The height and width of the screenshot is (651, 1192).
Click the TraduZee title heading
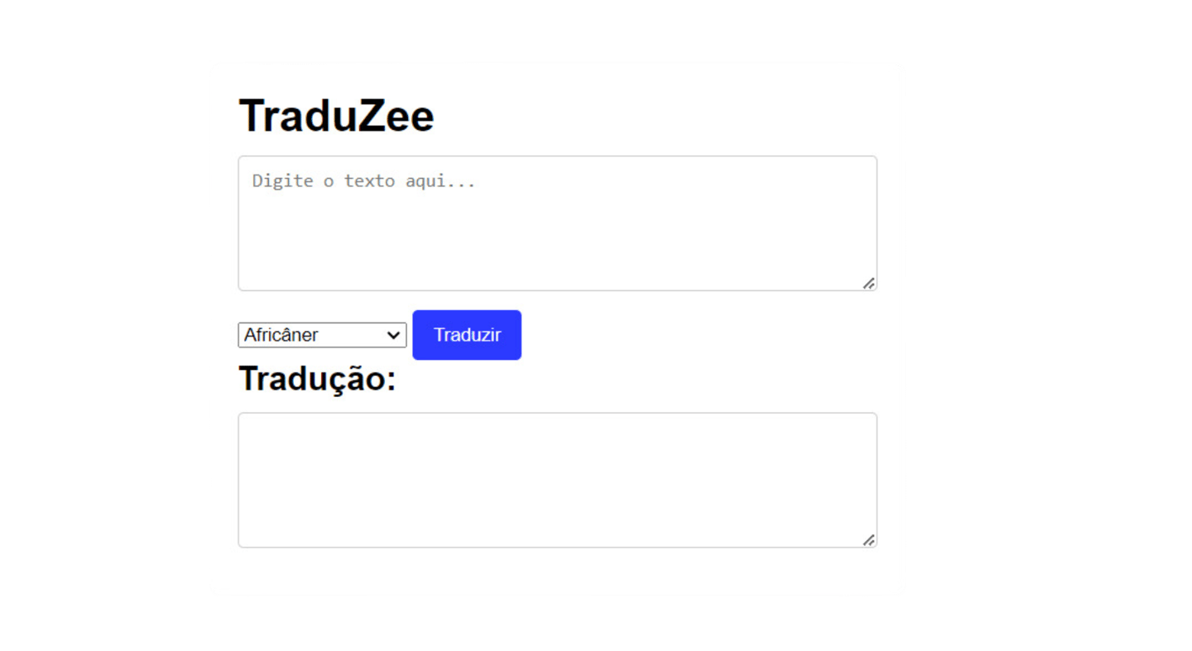(336, 116)
